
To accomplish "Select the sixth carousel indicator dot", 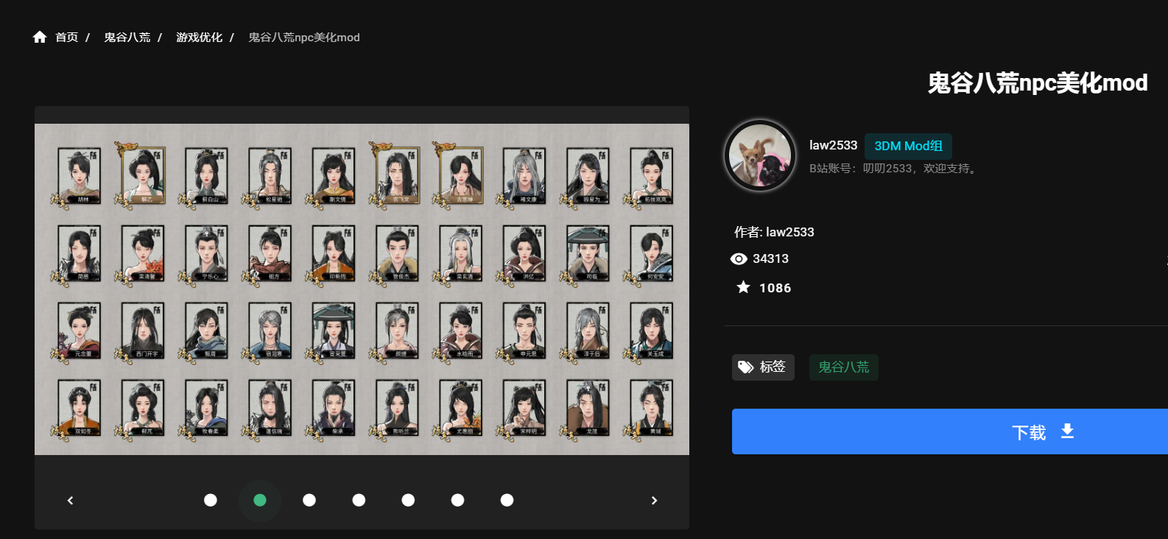I will [457, 500].
